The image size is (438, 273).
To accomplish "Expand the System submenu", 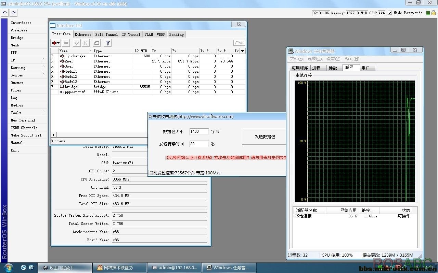I will pos(43,75).
